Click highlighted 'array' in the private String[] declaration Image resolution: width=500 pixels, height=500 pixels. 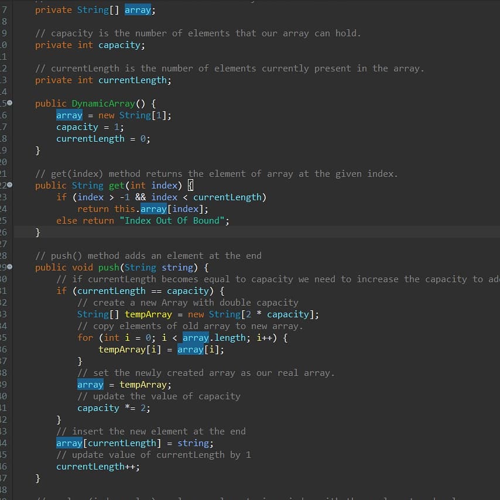click(x=138, y=10)
